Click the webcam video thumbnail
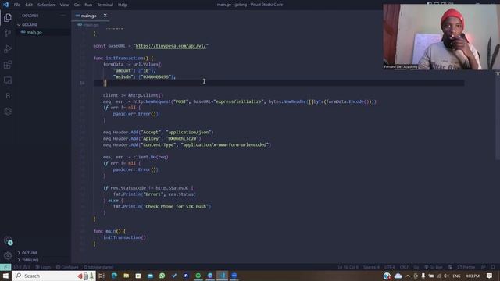This screenshot has height=281, width=500. (x=441, y=37)
